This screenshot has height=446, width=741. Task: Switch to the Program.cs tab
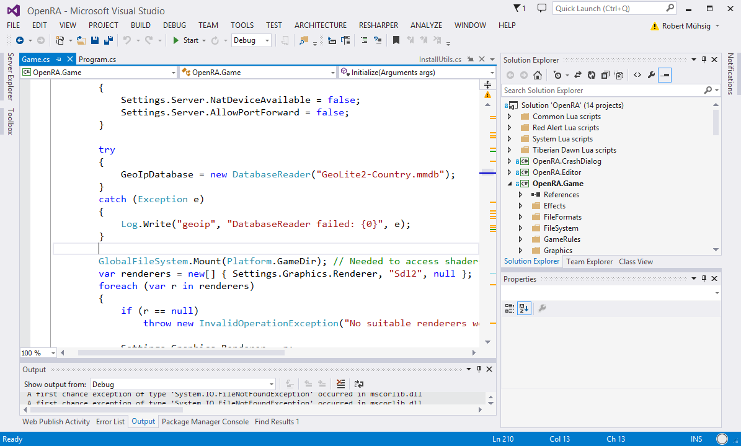pos(97,59)
